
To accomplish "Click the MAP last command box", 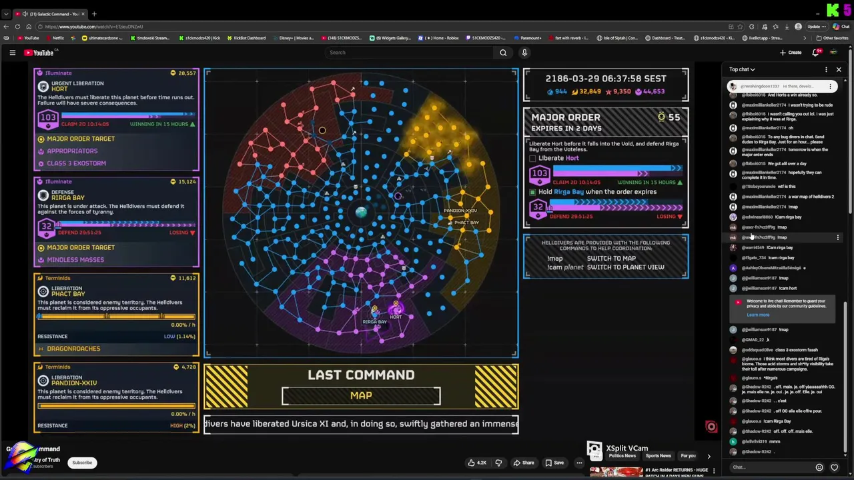I will coord(361,396).
